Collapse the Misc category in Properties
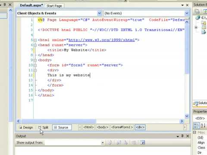The height and width of the screenshot is (155, 207). pyautogui.click(x=194, y=133)
